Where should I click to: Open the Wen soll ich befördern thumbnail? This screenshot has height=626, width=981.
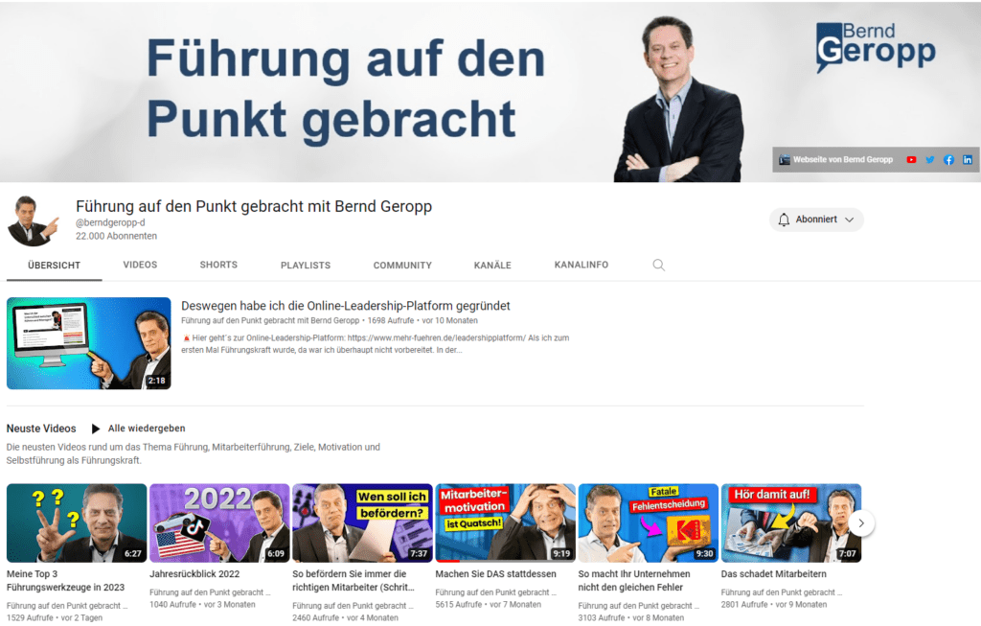coord(362,522)
